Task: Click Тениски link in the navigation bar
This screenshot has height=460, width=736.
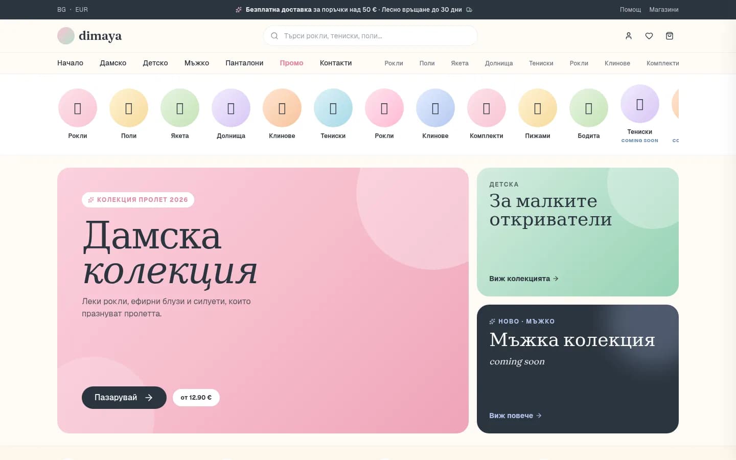Action: (541, 63)
